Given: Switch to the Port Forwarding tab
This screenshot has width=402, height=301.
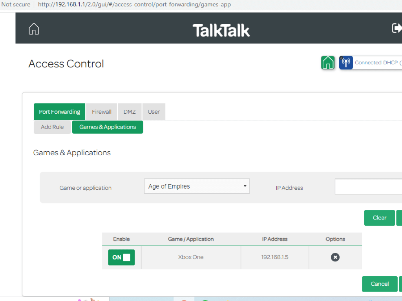Looking at the screenshot, I should (x=60, y=112).
